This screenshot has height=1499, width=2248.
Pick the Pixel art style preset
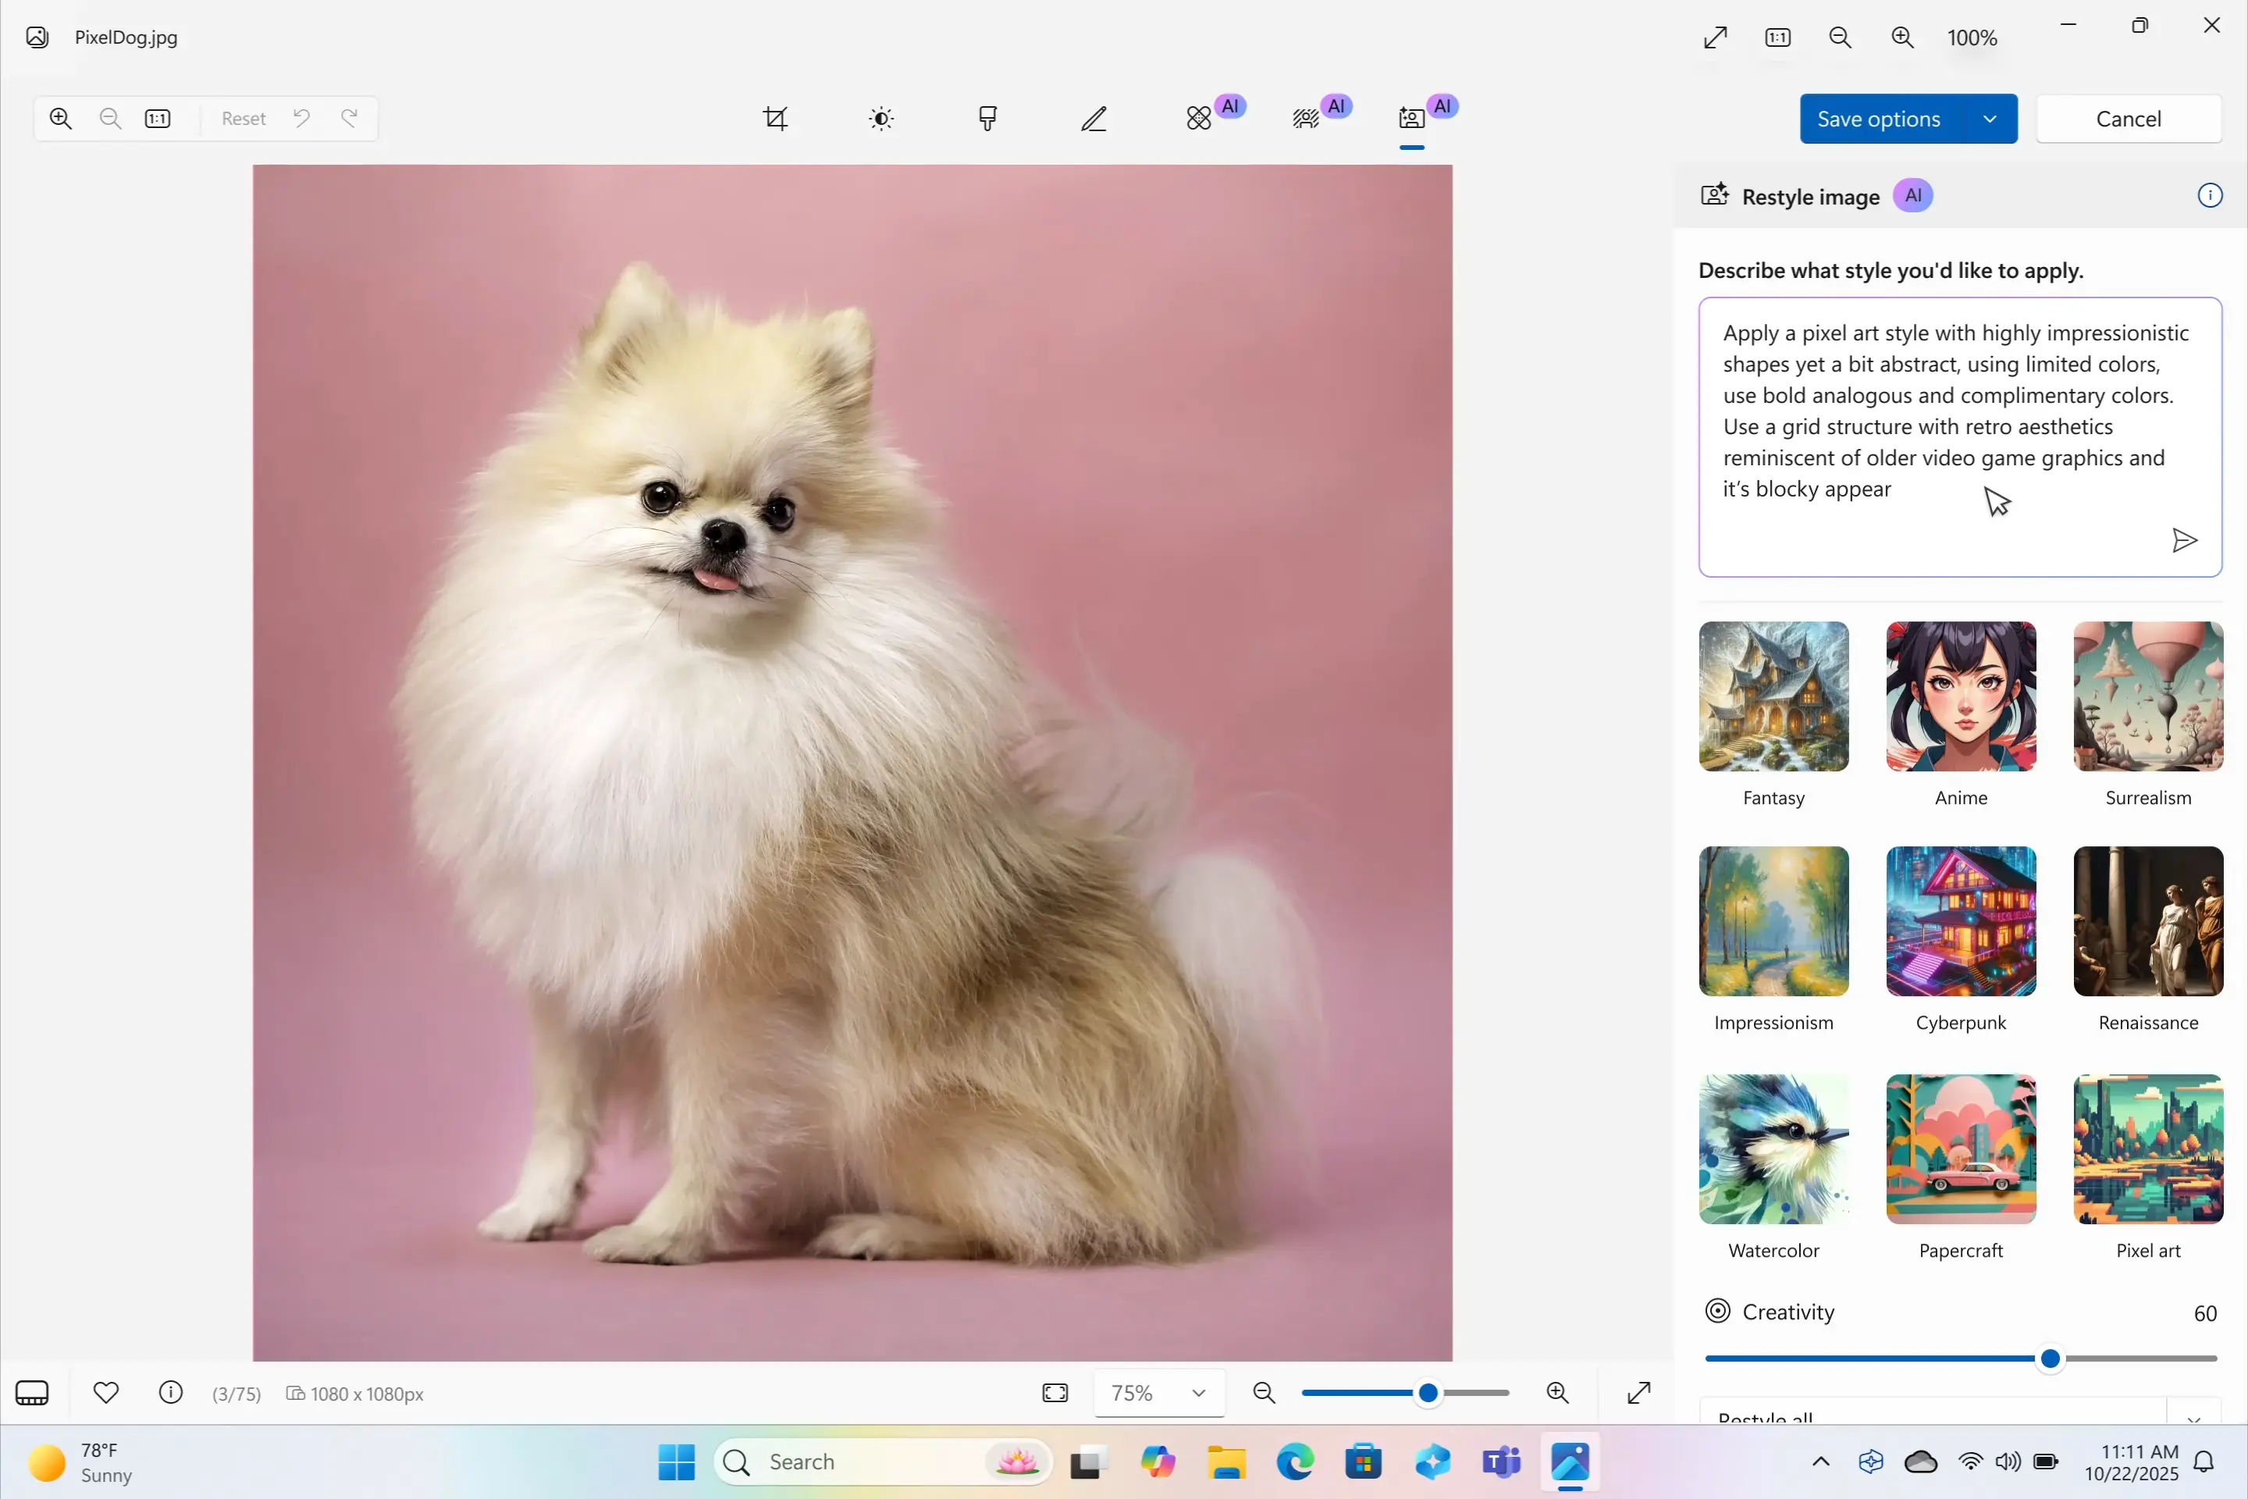tap(2149, 1149)
